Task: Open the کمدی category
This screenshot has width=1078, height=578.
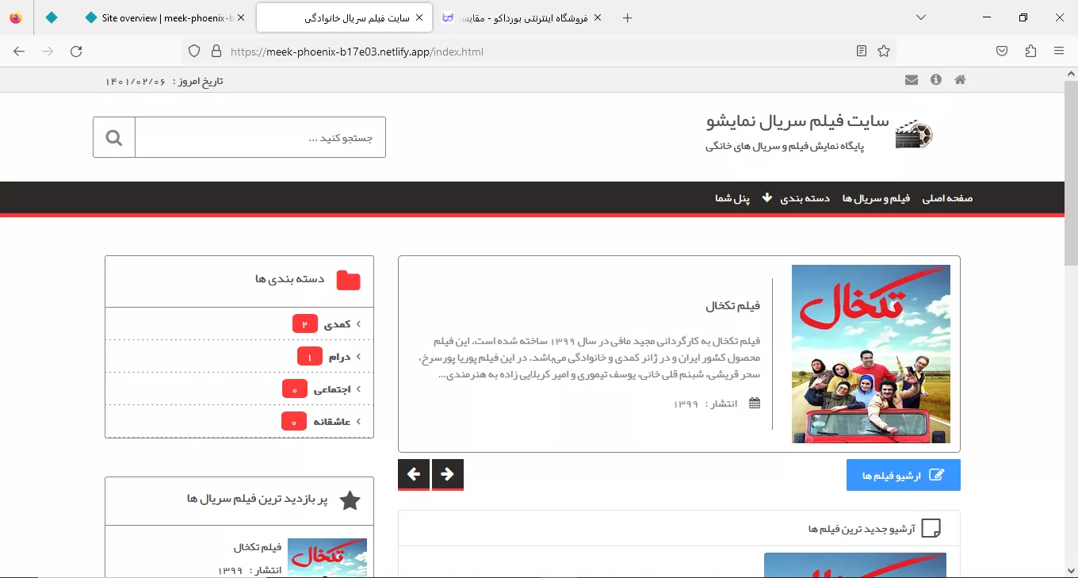Action: (x=337, y=324)
